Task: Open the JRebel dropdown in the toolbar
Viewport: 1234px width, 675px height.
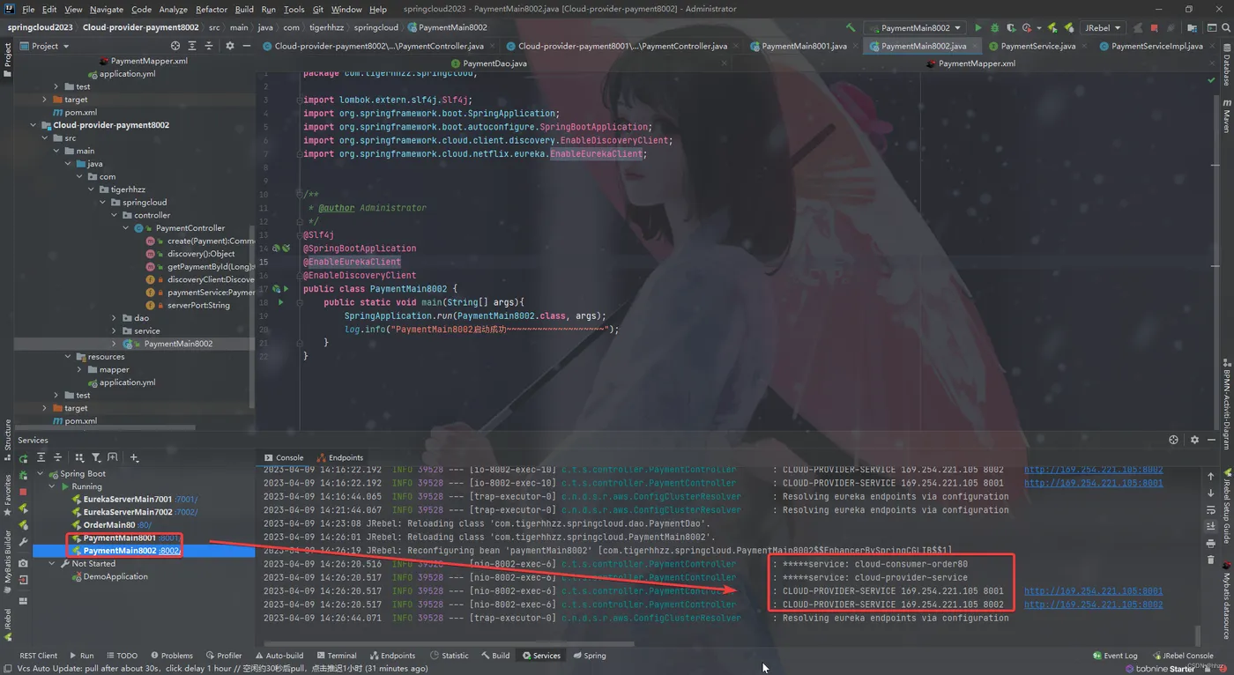Action: tap(1103, 27)
